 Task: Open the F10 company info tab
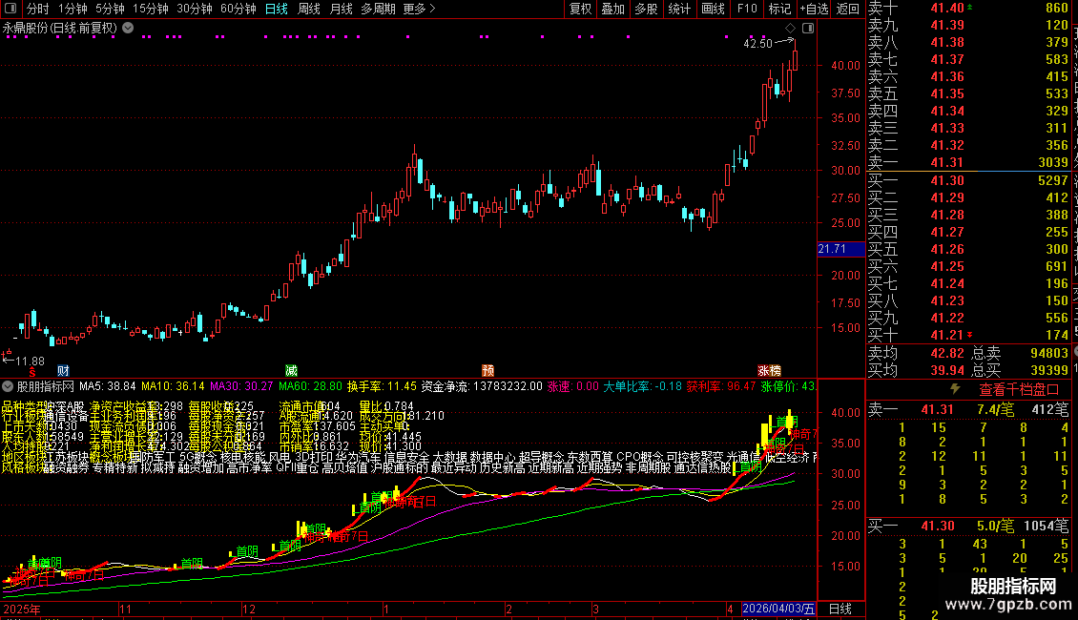747,9
